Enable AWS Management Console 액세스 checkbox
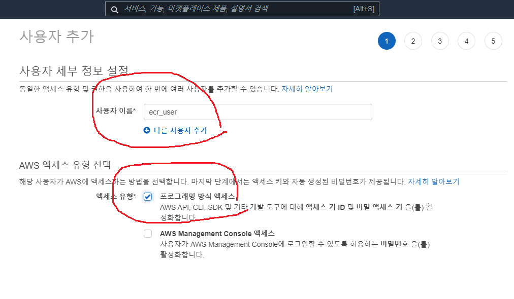The width and height of the screenshot is (514, 299). (148, 234)
